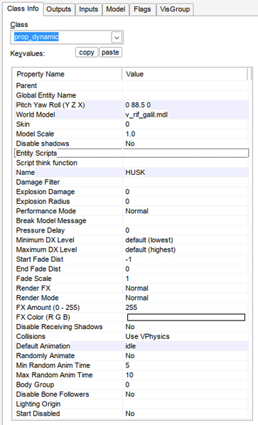This screenshot has width=258, height=425.
Task: Click the default (lowest) value
Action: click(x=149, y=240)
